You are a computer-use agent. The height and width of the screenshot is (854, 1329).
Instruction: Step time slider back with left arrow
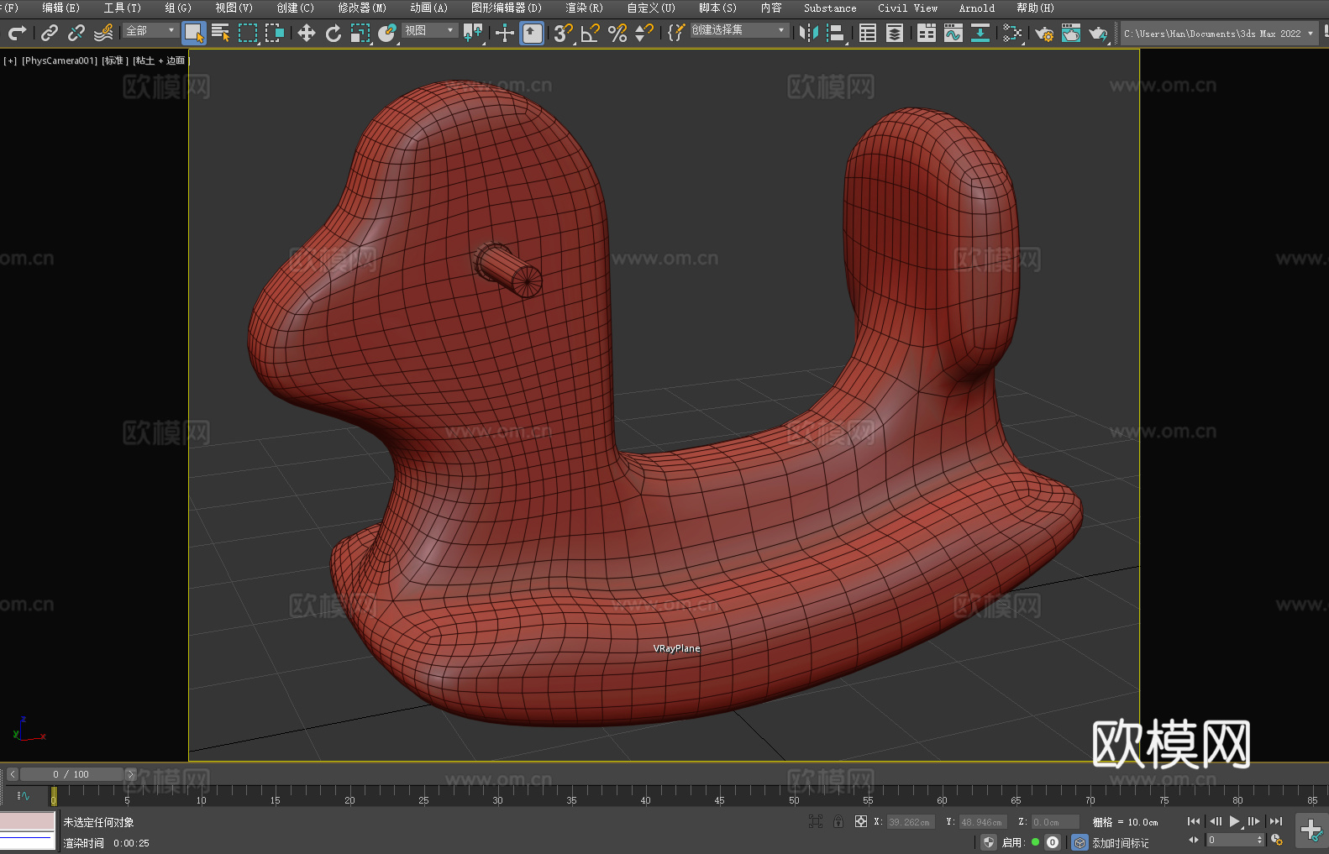tap(12, 774)
